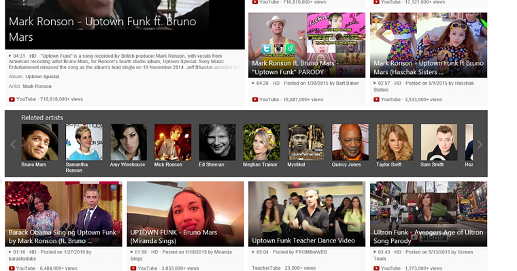Open main Mark Ronson Uptown Funk title
Viewport: 517px width, 271px height.
pos(103,29)
